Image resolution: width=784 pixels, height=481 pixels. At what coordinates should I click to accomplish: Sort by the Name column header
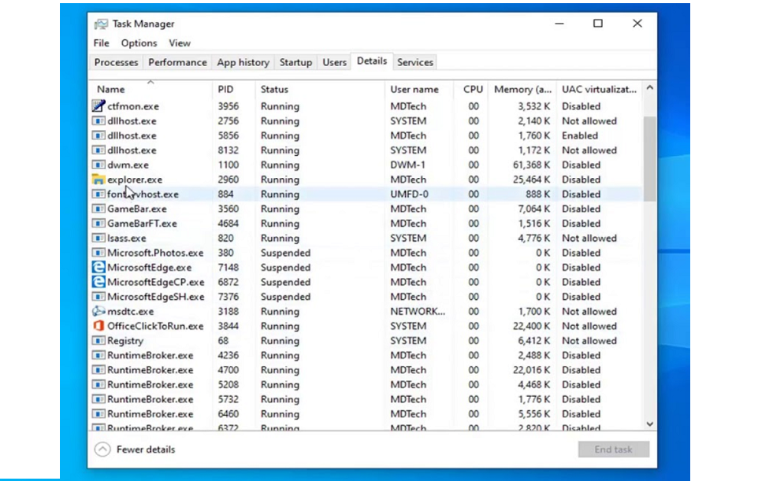pos(151,89)
